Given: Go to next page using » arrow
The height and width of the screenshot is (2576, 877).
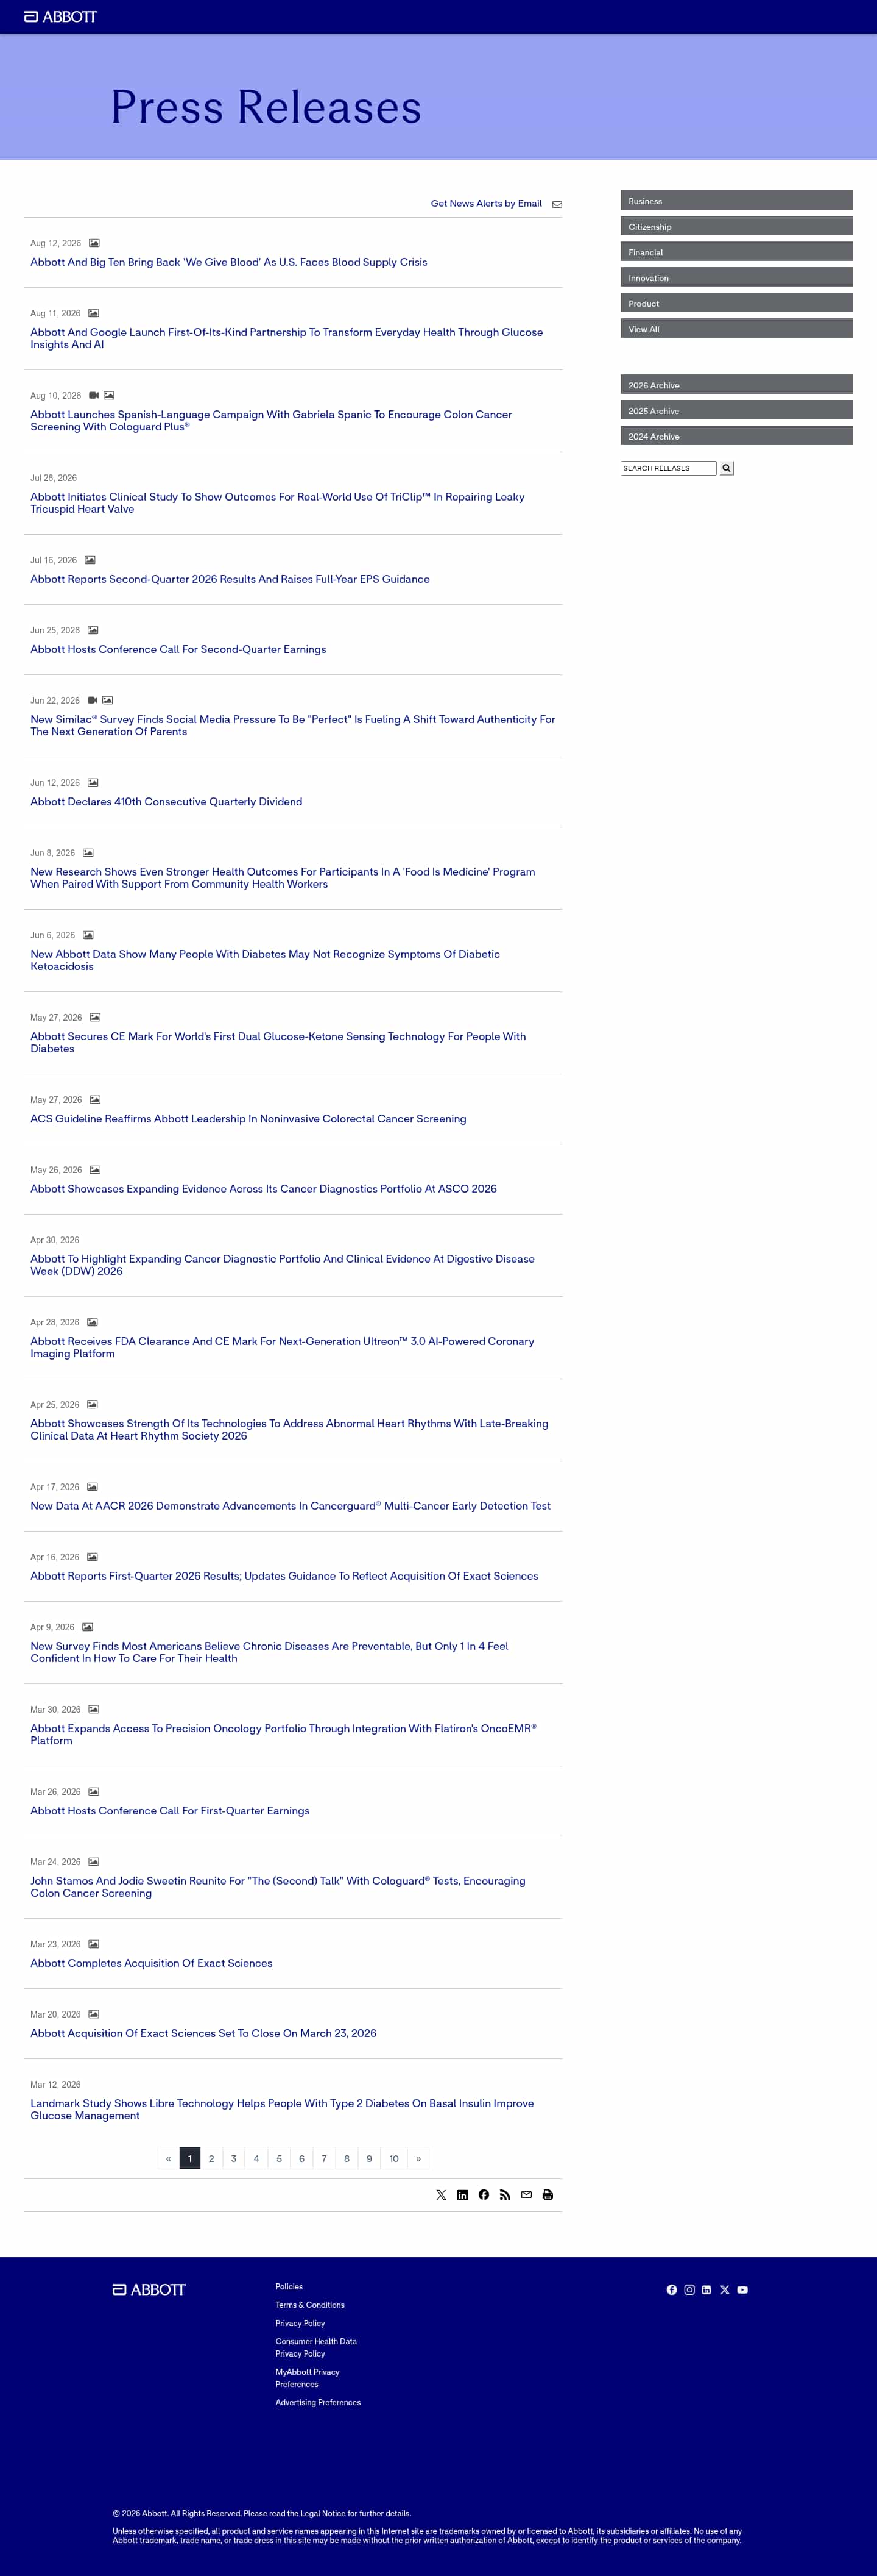Looking at the screenshot, I should point(418,2158).
